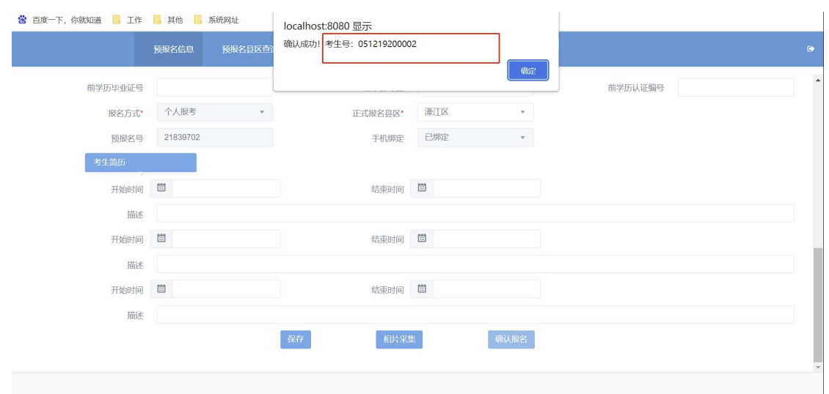Click the logout icon in the blue header
The image size is (829, 394).
click(810, 49)
